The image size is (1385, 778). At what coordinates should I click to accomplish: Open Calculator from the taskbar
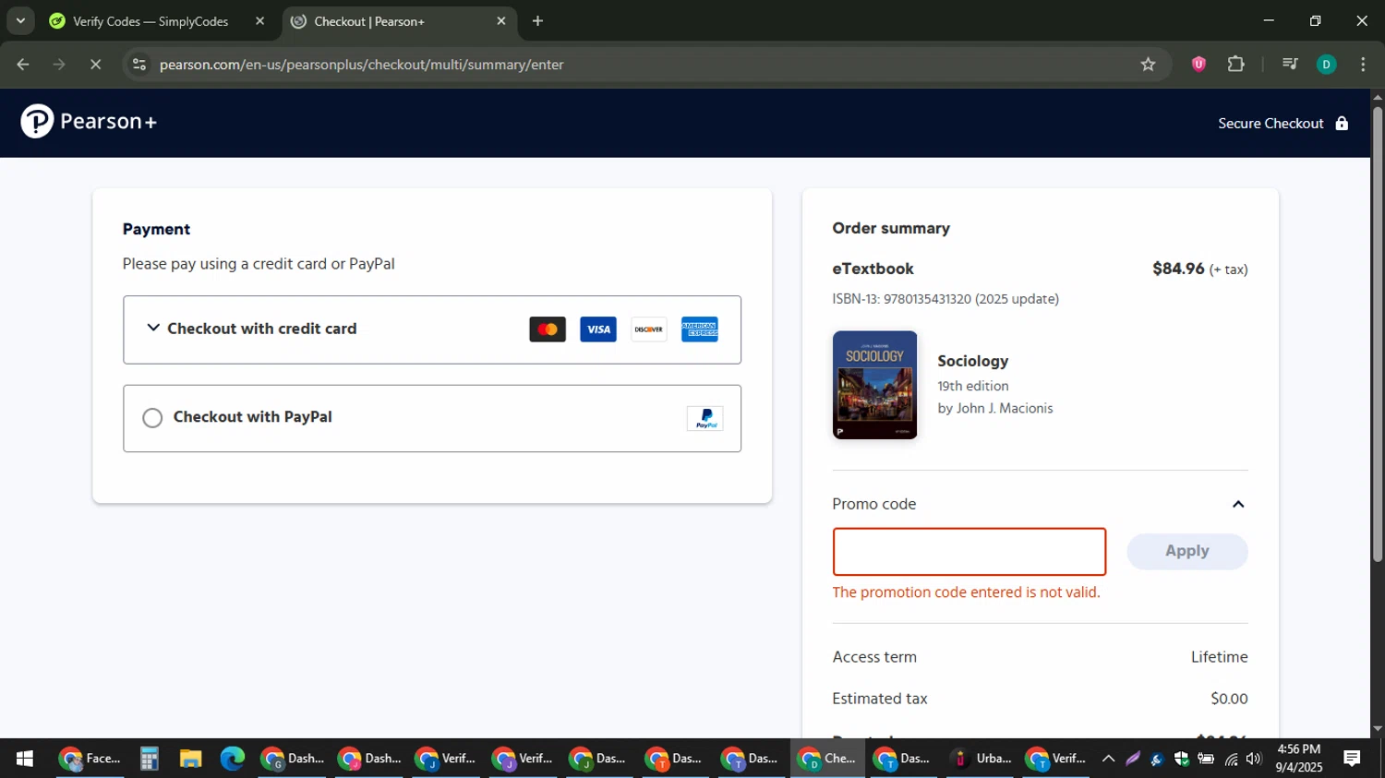click(x=149, y=759)
